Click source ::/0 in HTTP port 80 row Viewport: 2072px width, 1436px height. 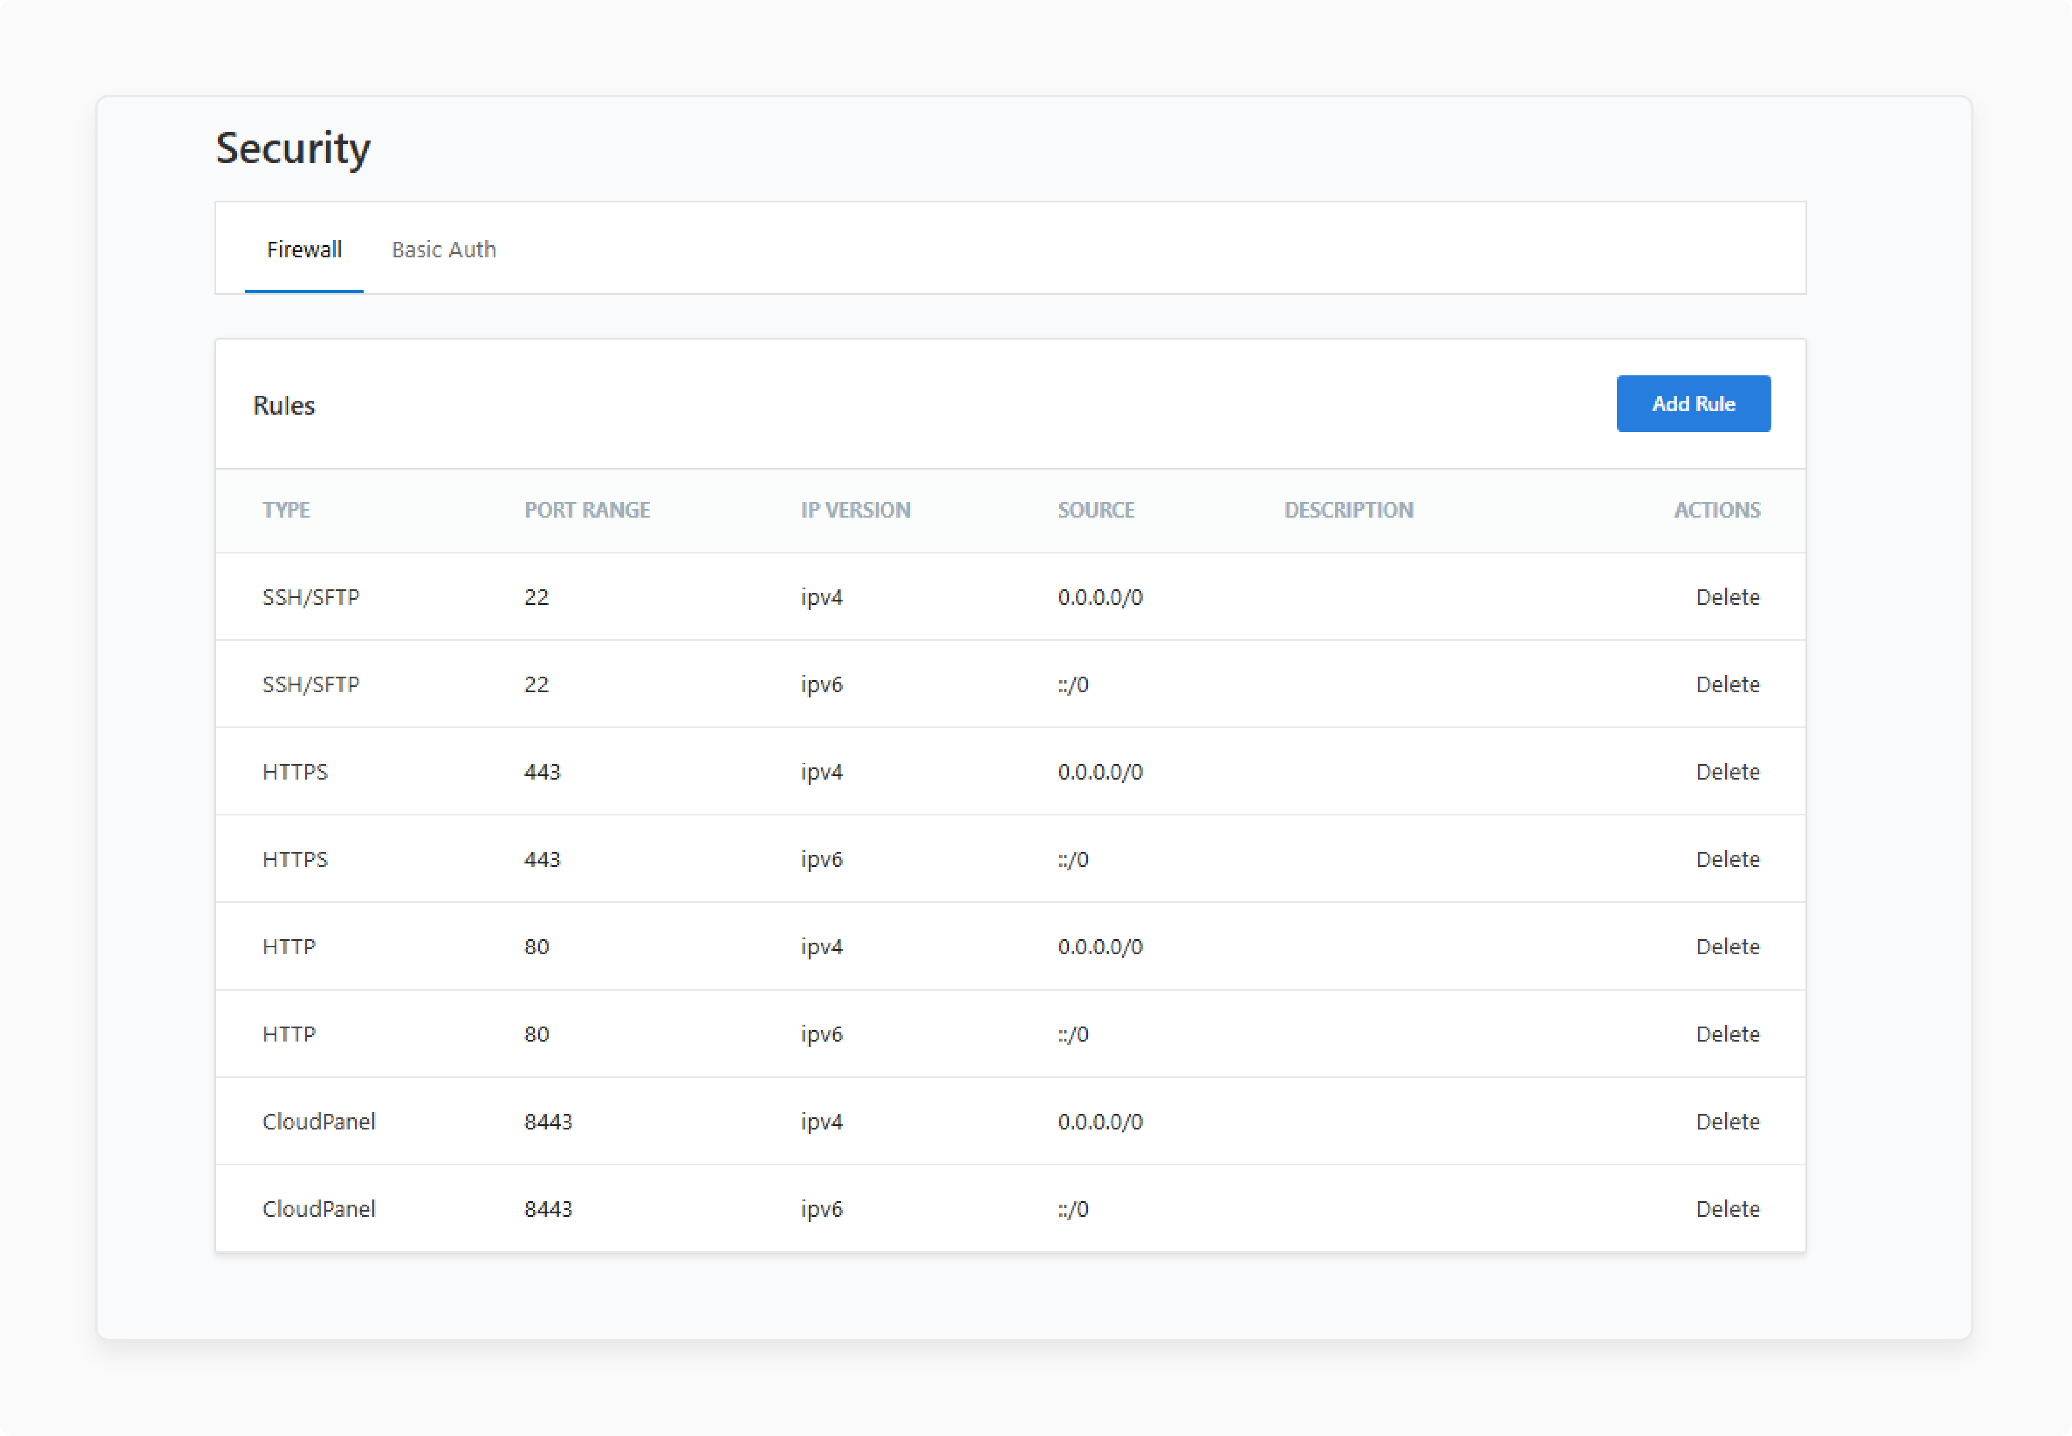click(1073, 1034)
